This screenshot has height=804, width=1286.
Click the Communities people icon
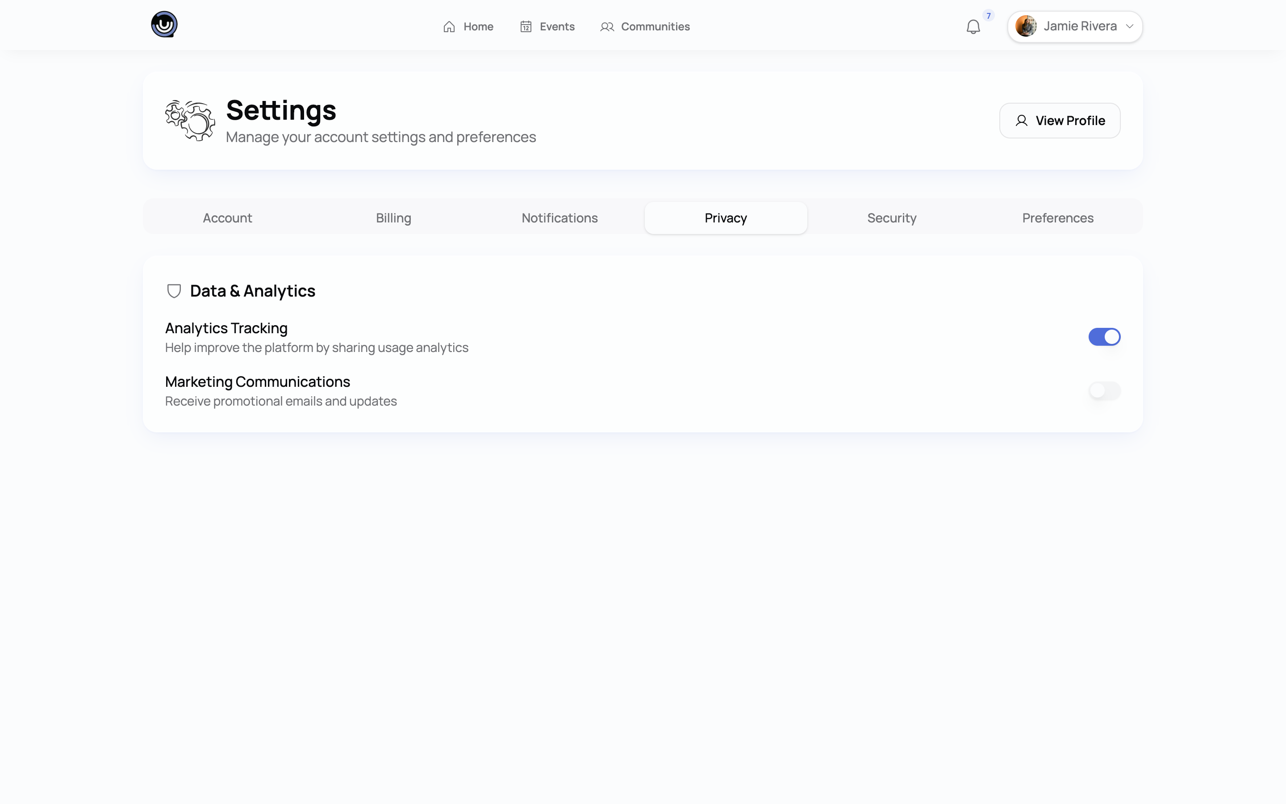click(607, 27)
